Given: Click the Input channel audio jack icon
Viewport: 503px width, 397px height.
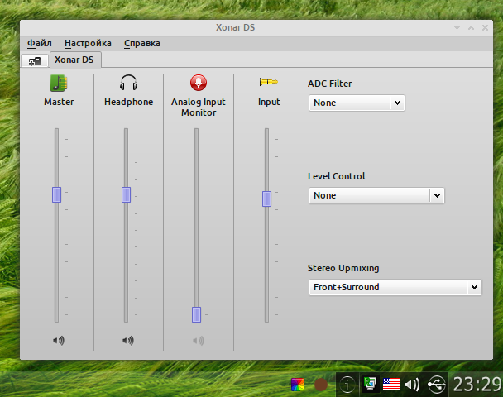Looking at the screenshot, I should coord(269,82).
